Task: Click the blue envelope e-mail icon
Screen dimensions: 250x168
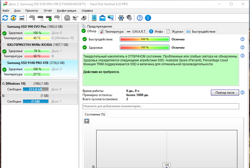Action: 102,18
